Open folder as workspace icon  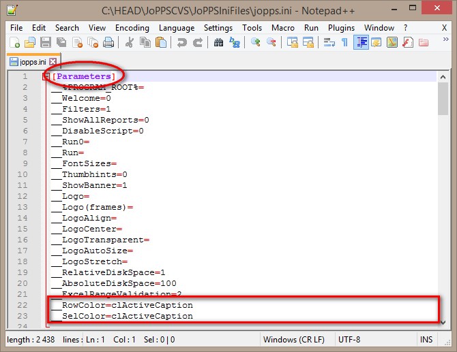coord(424,42)
